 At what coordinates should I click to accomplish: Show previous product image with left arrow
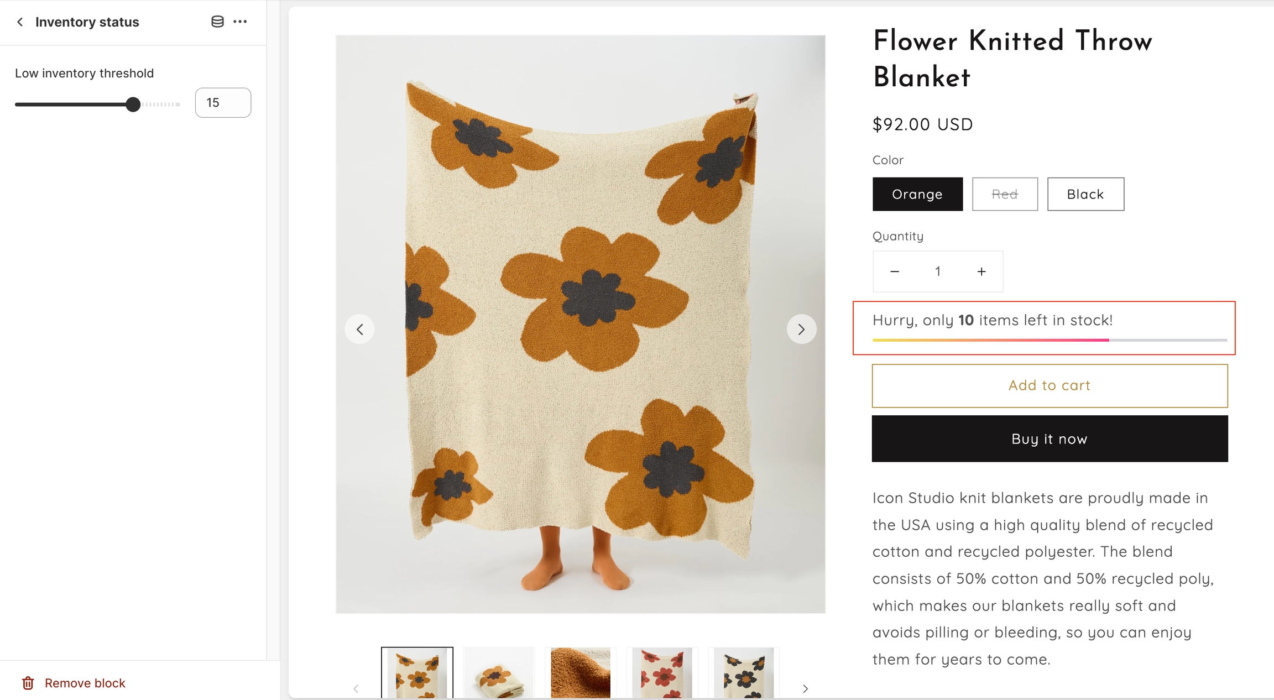pos(359,330)
